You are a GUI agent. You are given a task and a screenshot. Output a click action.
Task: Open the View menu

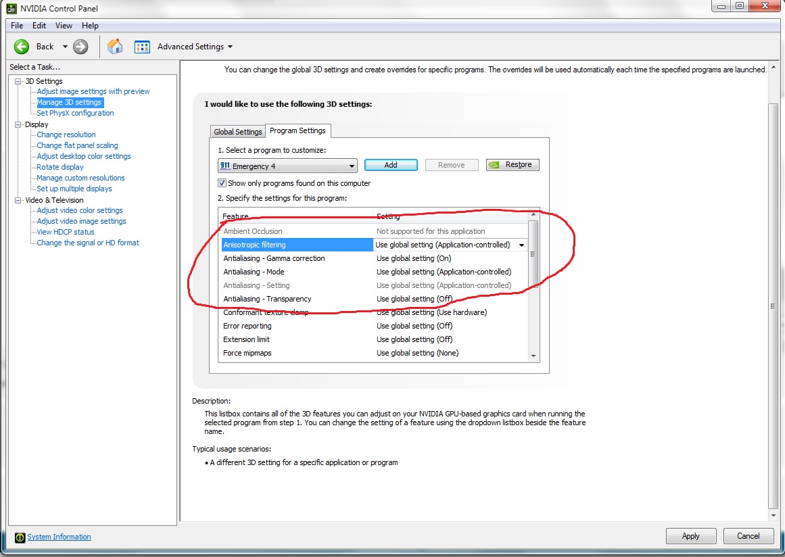click(64, 26)
